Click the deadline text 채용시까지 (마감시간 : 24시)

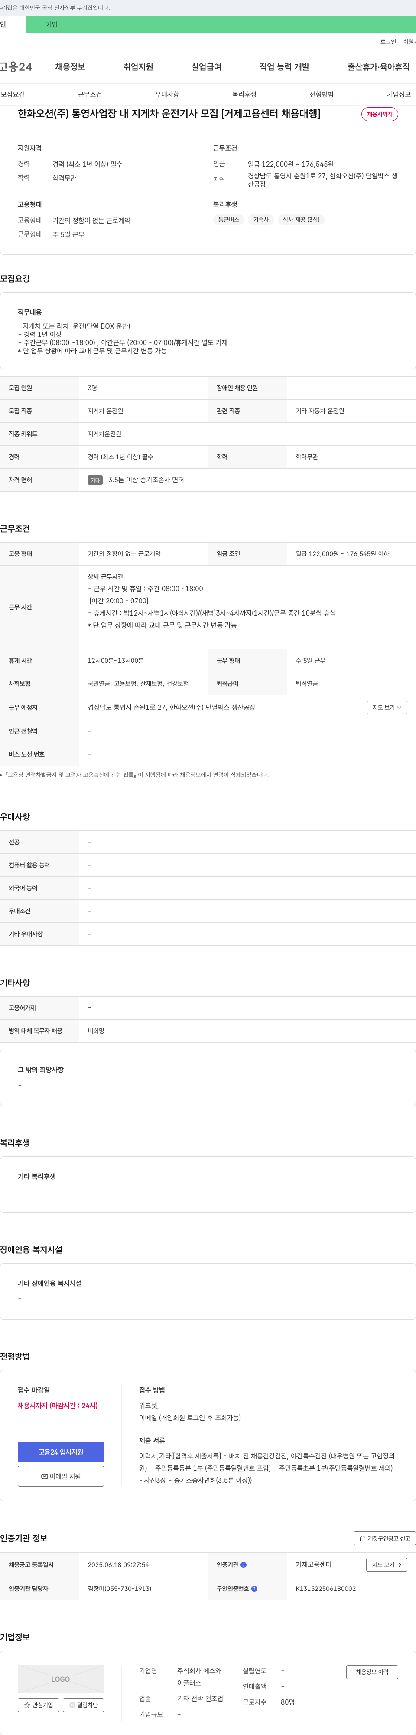[x=58, y=1406]
